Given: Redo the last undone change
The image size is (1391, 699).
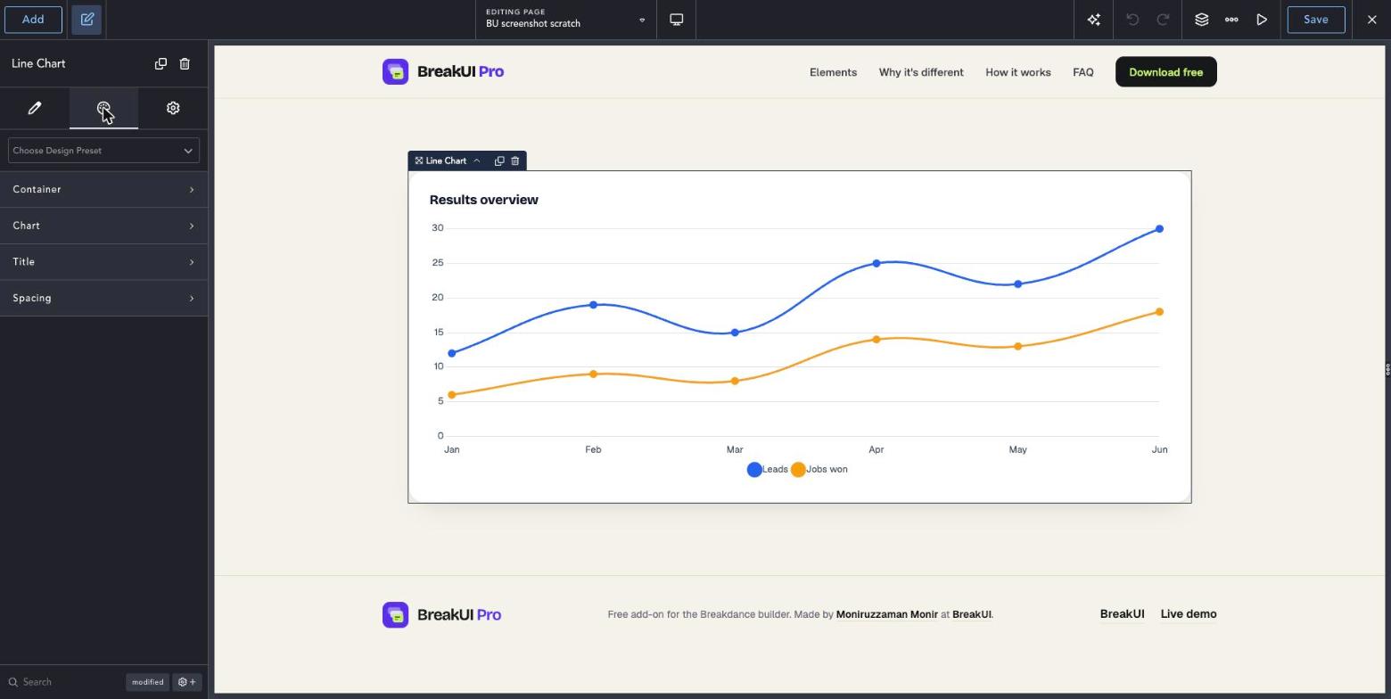Looking at the screenshot, I should coord(1163,20).
